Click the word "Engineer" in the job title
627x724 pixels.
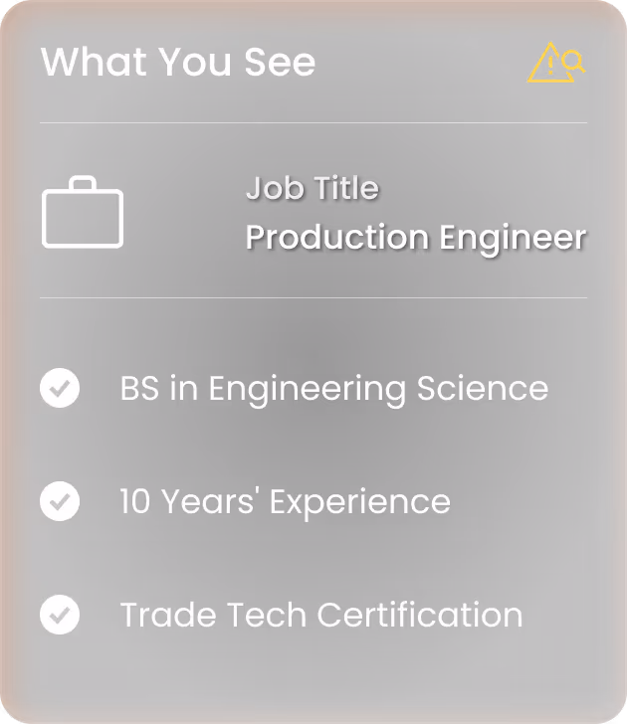(513, 238)
